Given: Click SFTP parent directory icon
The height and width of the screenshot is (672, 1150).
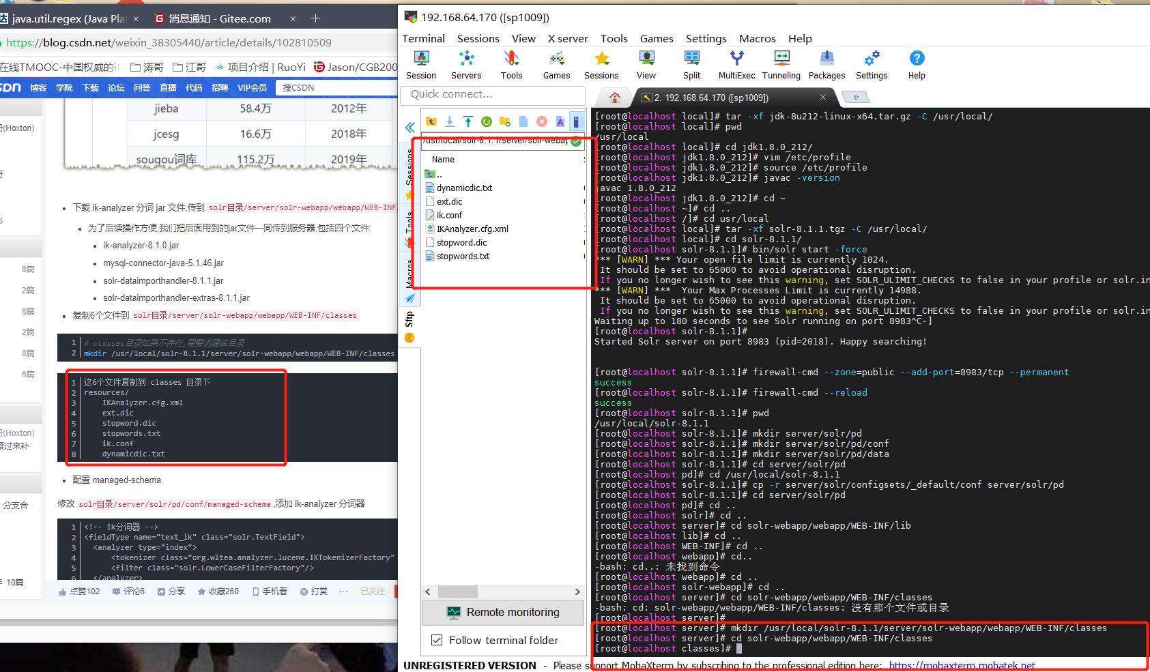Looking at the screenshot, I should (x=431, y=121).
